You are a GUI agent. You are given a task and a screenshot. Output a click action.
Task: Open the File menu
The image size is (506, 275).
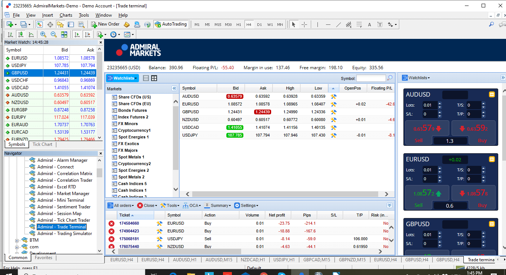tap(16, 15)
